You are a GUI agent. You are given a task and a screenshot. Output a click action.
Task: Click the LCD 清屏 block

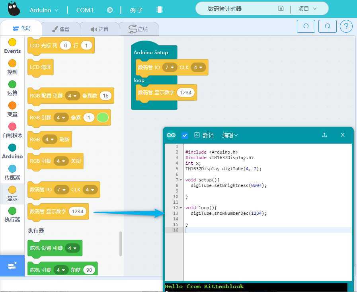pyautogui.click(x=41, y=67)
